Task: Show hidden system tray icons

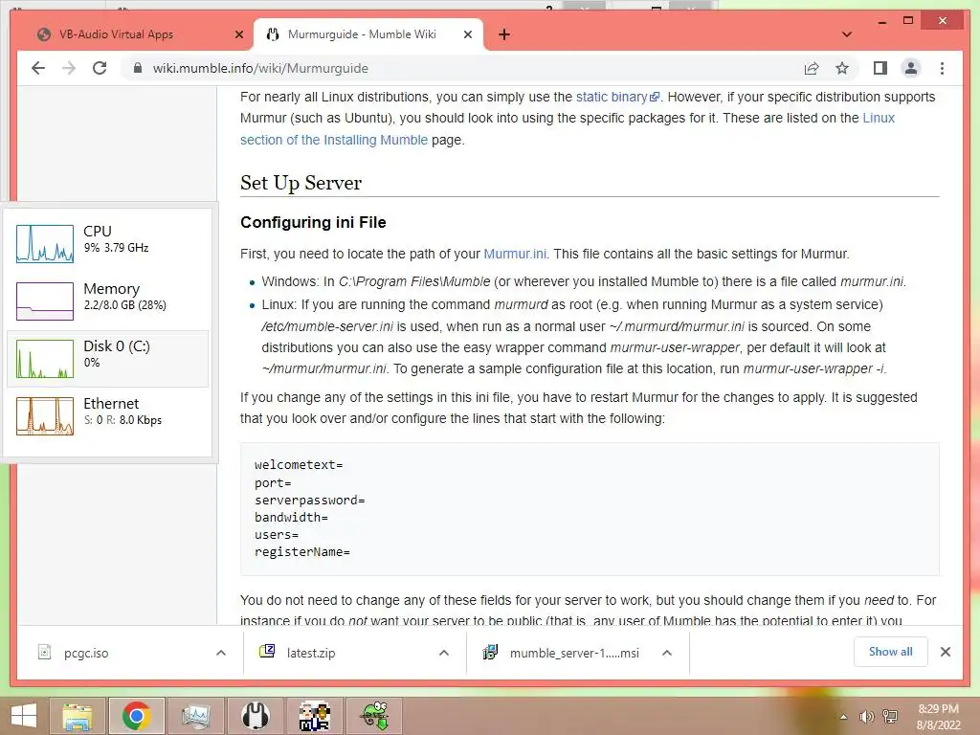Action: [x=844, y=717]
